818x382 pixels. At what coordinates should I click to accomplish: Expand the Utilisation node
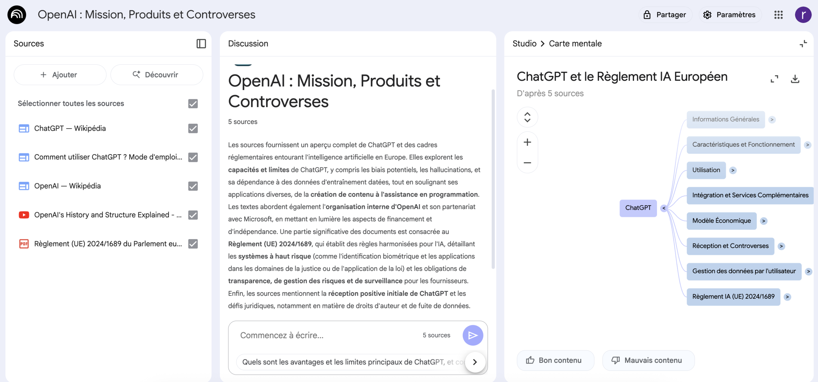(733, 170)
